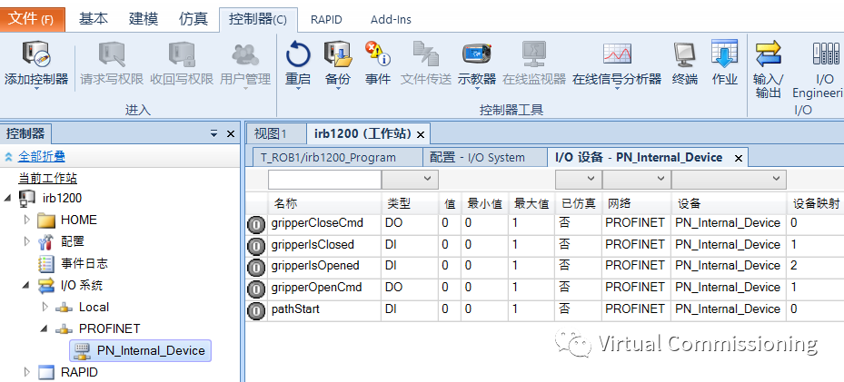Launch the FlexPendant (示教器) icon
The image size is (844, 382).
pyautogui.click(x=476, y=54)
